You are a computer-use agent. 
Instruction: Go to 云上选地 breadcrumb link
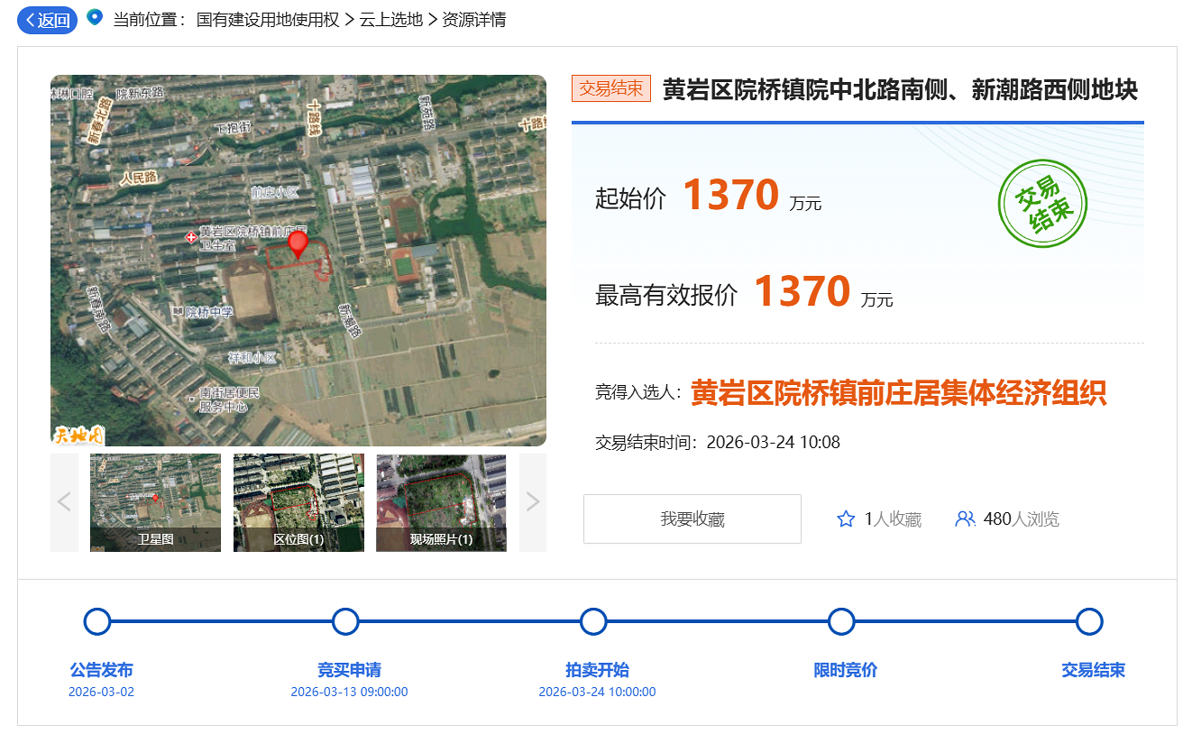[x=390, y=20]
